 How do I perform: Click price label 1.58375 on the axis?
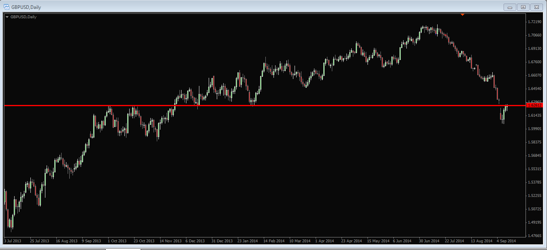tap(535, 142)
